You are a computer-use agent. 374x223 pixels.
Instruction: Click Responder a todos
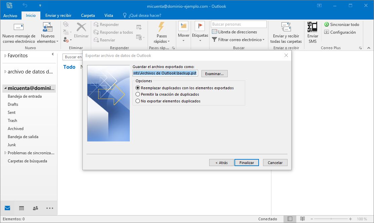[x=113, y=32]
